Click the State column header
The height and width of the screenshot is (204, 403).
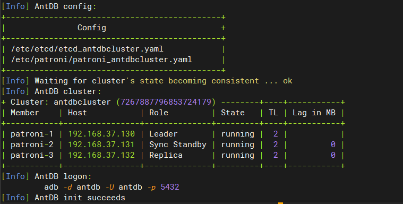tap(233, 113)
